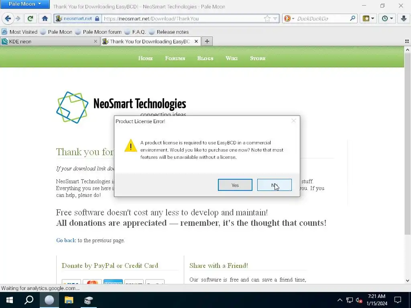This screenshot has height=308, width=411.
Task: Click the search magnifier icon in search box
Action: [352, 18]
